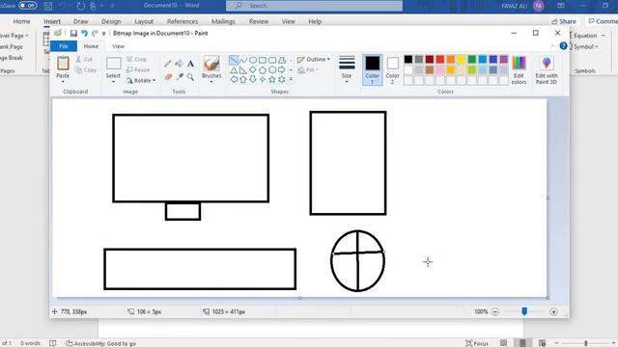Screen dimensions: 618x347
Task: Choose the Polygon shape
Action: point(282,60)
